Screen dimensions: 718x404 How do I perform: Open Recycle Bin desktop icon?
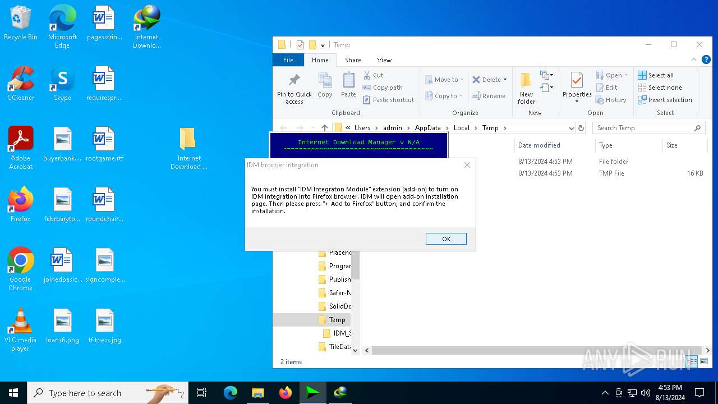[x=21, y=23]
